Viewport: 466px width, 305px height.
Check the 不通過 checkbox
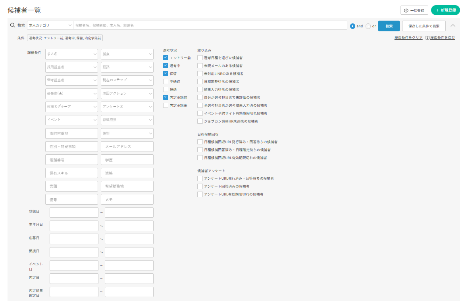pyautogui.click(x=166, y=81)
